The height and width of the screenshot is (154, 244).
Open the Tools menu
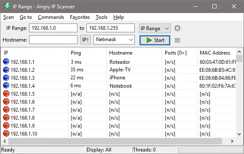pyautogui.click(x=102, y=17)
